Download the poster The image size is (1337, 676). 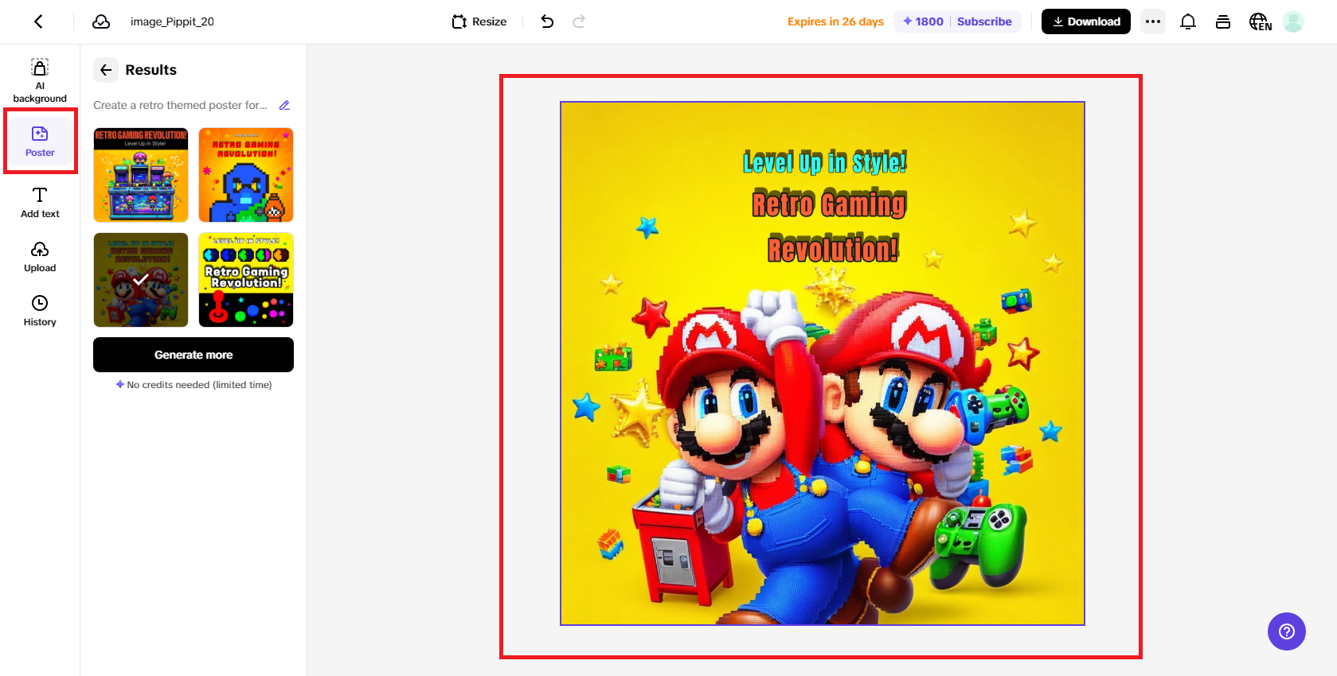click(1085, 21)
